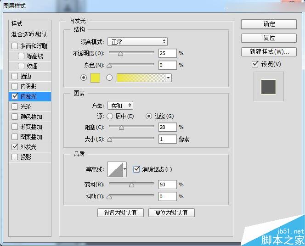The image size is (305, 246).
Task: Enable the 斜面和浮雕 checkbox
Action: point(15,46)
